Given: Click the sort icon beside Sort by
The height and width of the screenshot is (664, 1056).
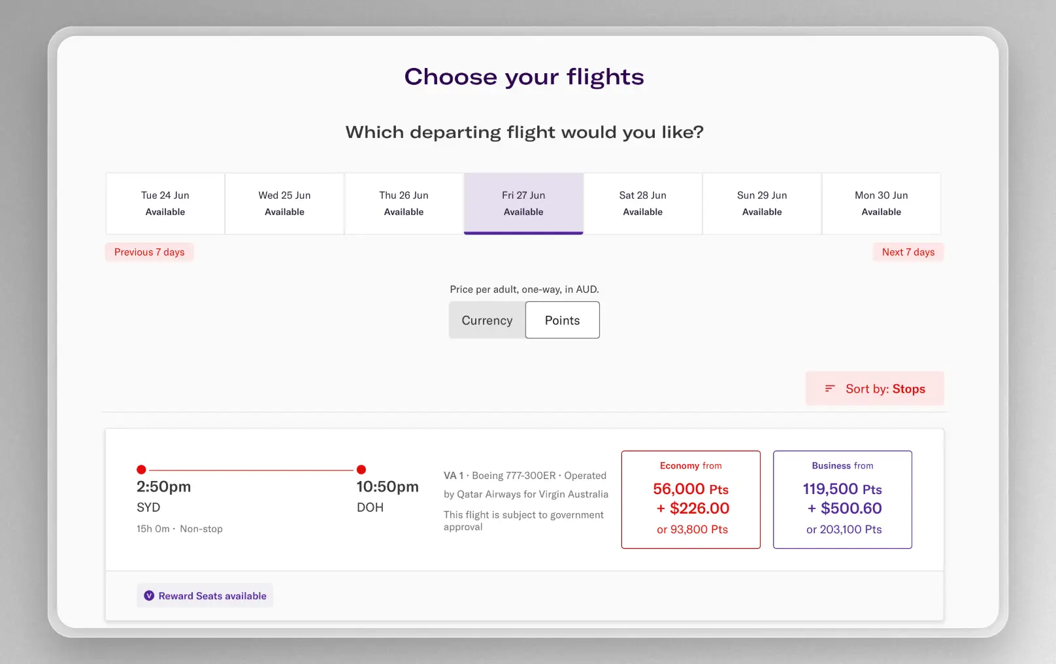Looking at the screenshot, I should coord(830,388).
